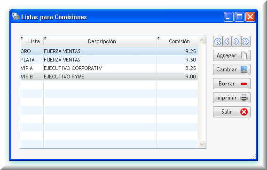This screenshot has height=170, width=267.
Task: Select the VIP A list row
Action: coord(109,68)
